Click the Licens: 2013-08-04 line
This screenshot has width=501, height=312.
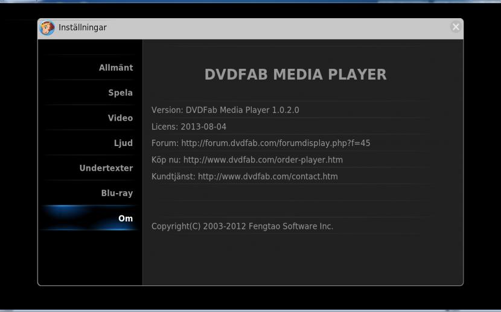tap(189, 127)
